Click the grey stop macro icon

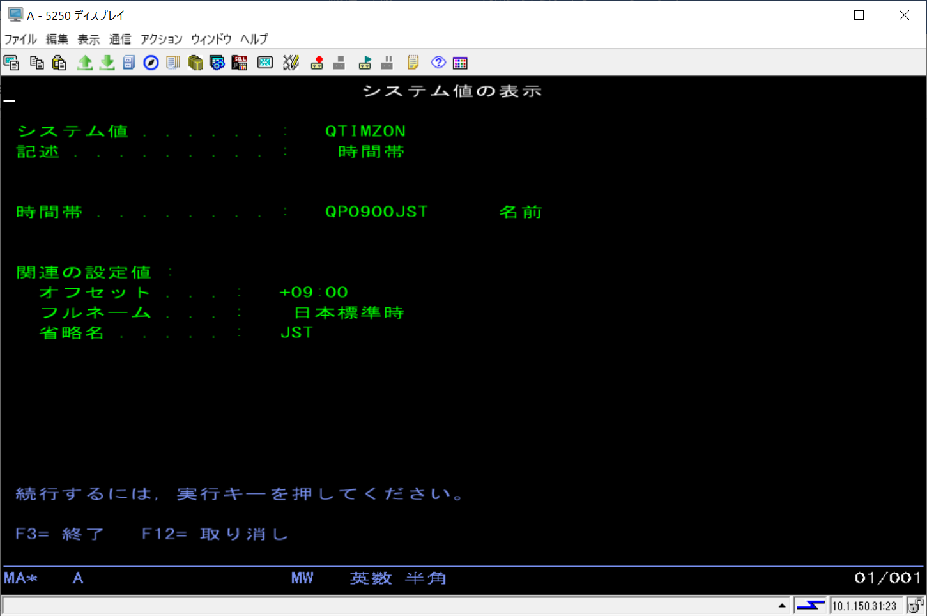pyautogui.click(x=339, y=63)
